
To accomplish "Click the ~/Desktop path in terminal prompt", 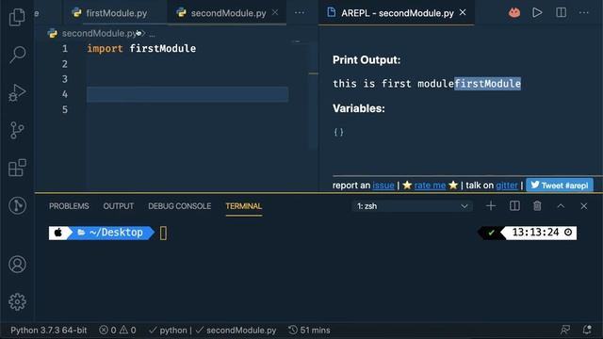I will (116, 233).
